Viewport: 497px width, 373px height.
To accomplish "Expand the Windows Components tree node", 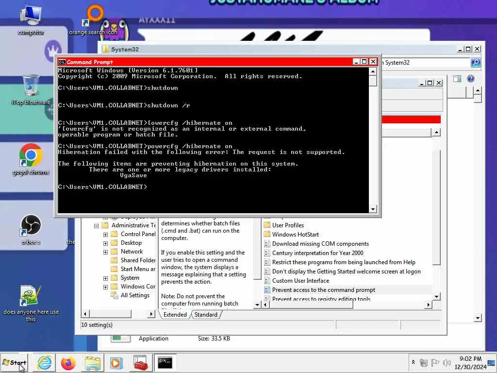I will [105, 287].
